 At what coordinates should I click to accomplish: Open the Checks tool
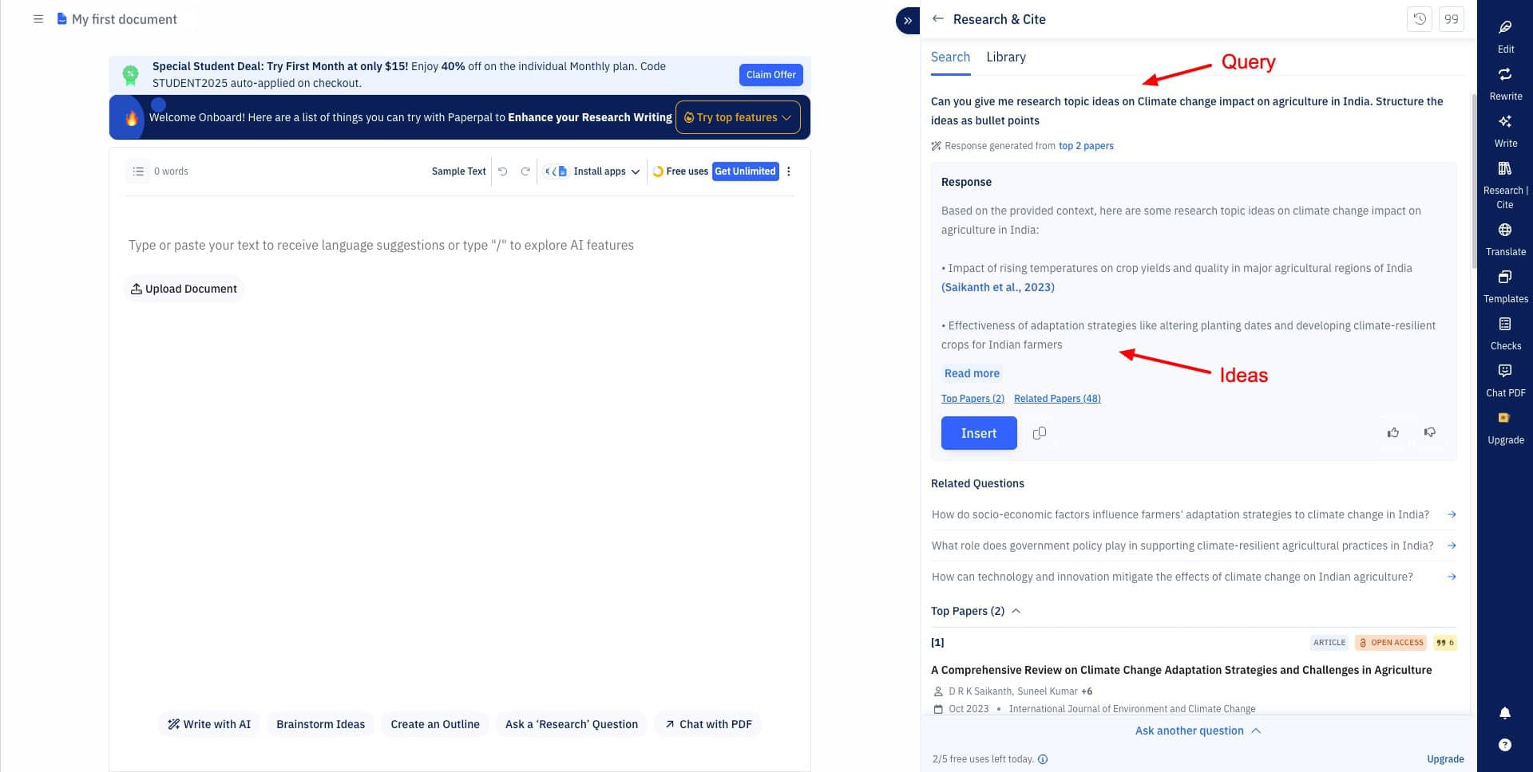pos(1505,332)
